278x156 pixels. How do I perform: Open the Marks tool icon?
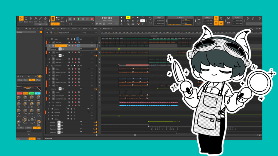pyautogui.click(x=63, y=18)
